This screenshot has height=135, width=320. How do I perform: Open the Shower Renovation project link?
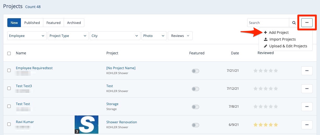click(121, 122)
